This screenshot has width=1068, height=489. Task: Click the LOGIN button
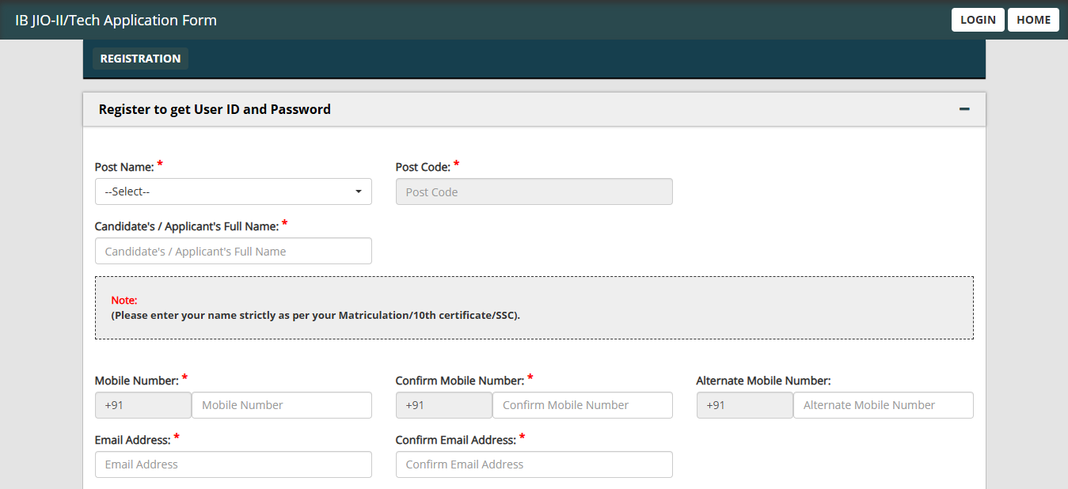[x=977, y=20]
